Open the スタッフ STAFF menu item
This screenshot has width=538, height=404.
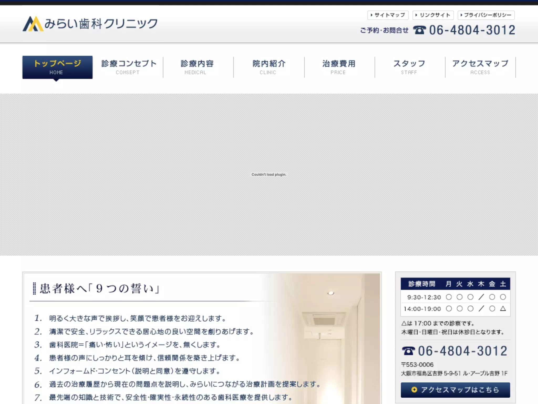click(x=410, y=67)
